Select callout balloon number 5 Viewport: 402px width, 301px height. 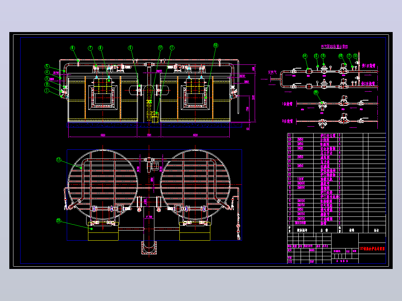pos(47,66)
